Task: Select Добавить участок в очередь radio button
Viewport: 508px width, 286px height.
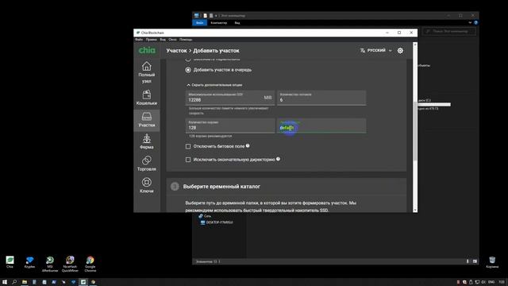Action: click(x=188, y=70)
